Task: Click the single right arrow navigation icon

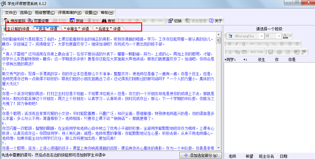Action: pos(130,21)
